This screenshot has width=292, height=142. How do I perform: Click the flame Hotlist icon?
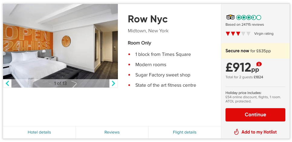(x=236, y=132)
